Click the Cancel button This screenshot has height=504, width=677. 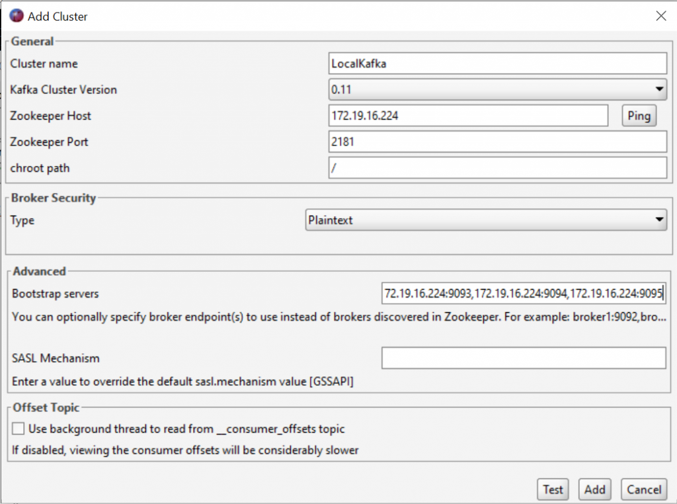(x=643, y=489)
